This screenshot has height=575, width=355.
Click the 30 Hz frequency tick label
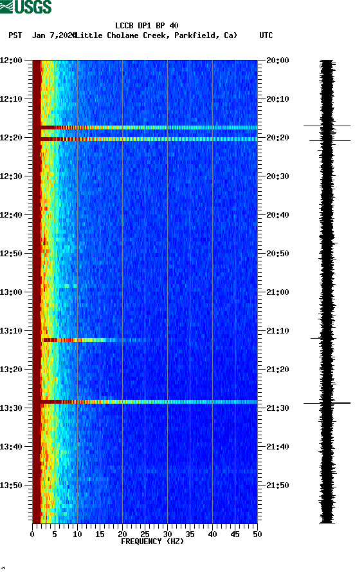point(167,534)
